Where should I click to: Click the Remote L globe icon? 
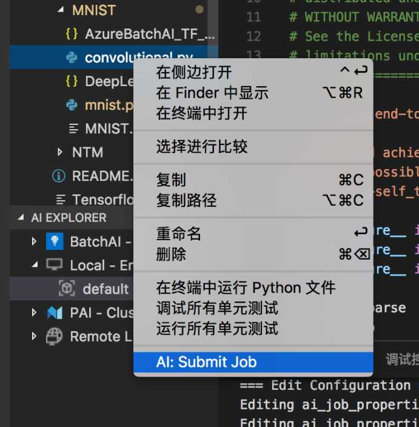[54, 336]
